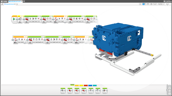Pick the Display block from palette

pyautogui.click(x=91, y=91)
